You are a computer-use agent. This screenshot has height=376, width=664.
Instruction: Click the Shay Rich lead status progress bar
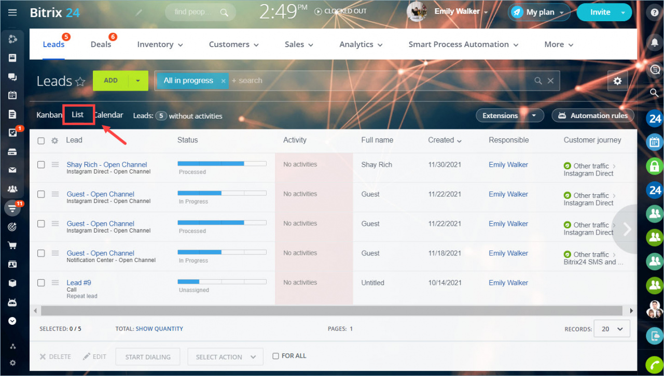[222, 164]
